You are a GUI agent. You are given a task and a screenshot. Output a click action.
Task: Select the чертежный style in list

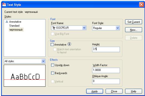tap(16, 30)
